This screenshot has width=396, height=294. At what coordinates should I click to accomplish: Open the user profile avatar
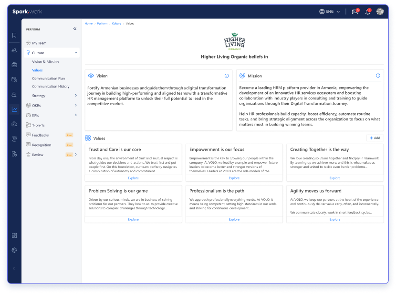click(x=380, y=11)
